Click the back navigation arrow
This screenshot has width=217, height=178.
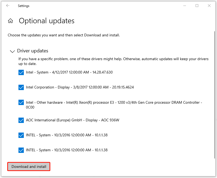[x=8, y=6]
